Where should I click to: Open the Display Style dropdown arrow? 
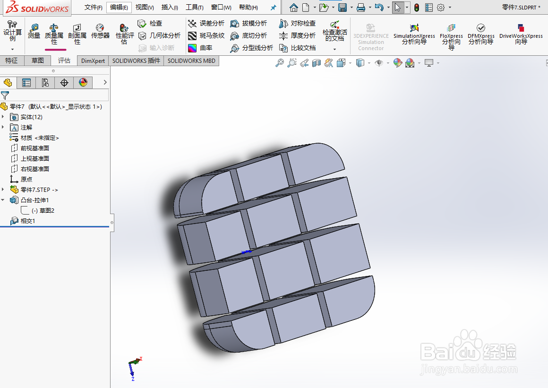coord(368,63)
